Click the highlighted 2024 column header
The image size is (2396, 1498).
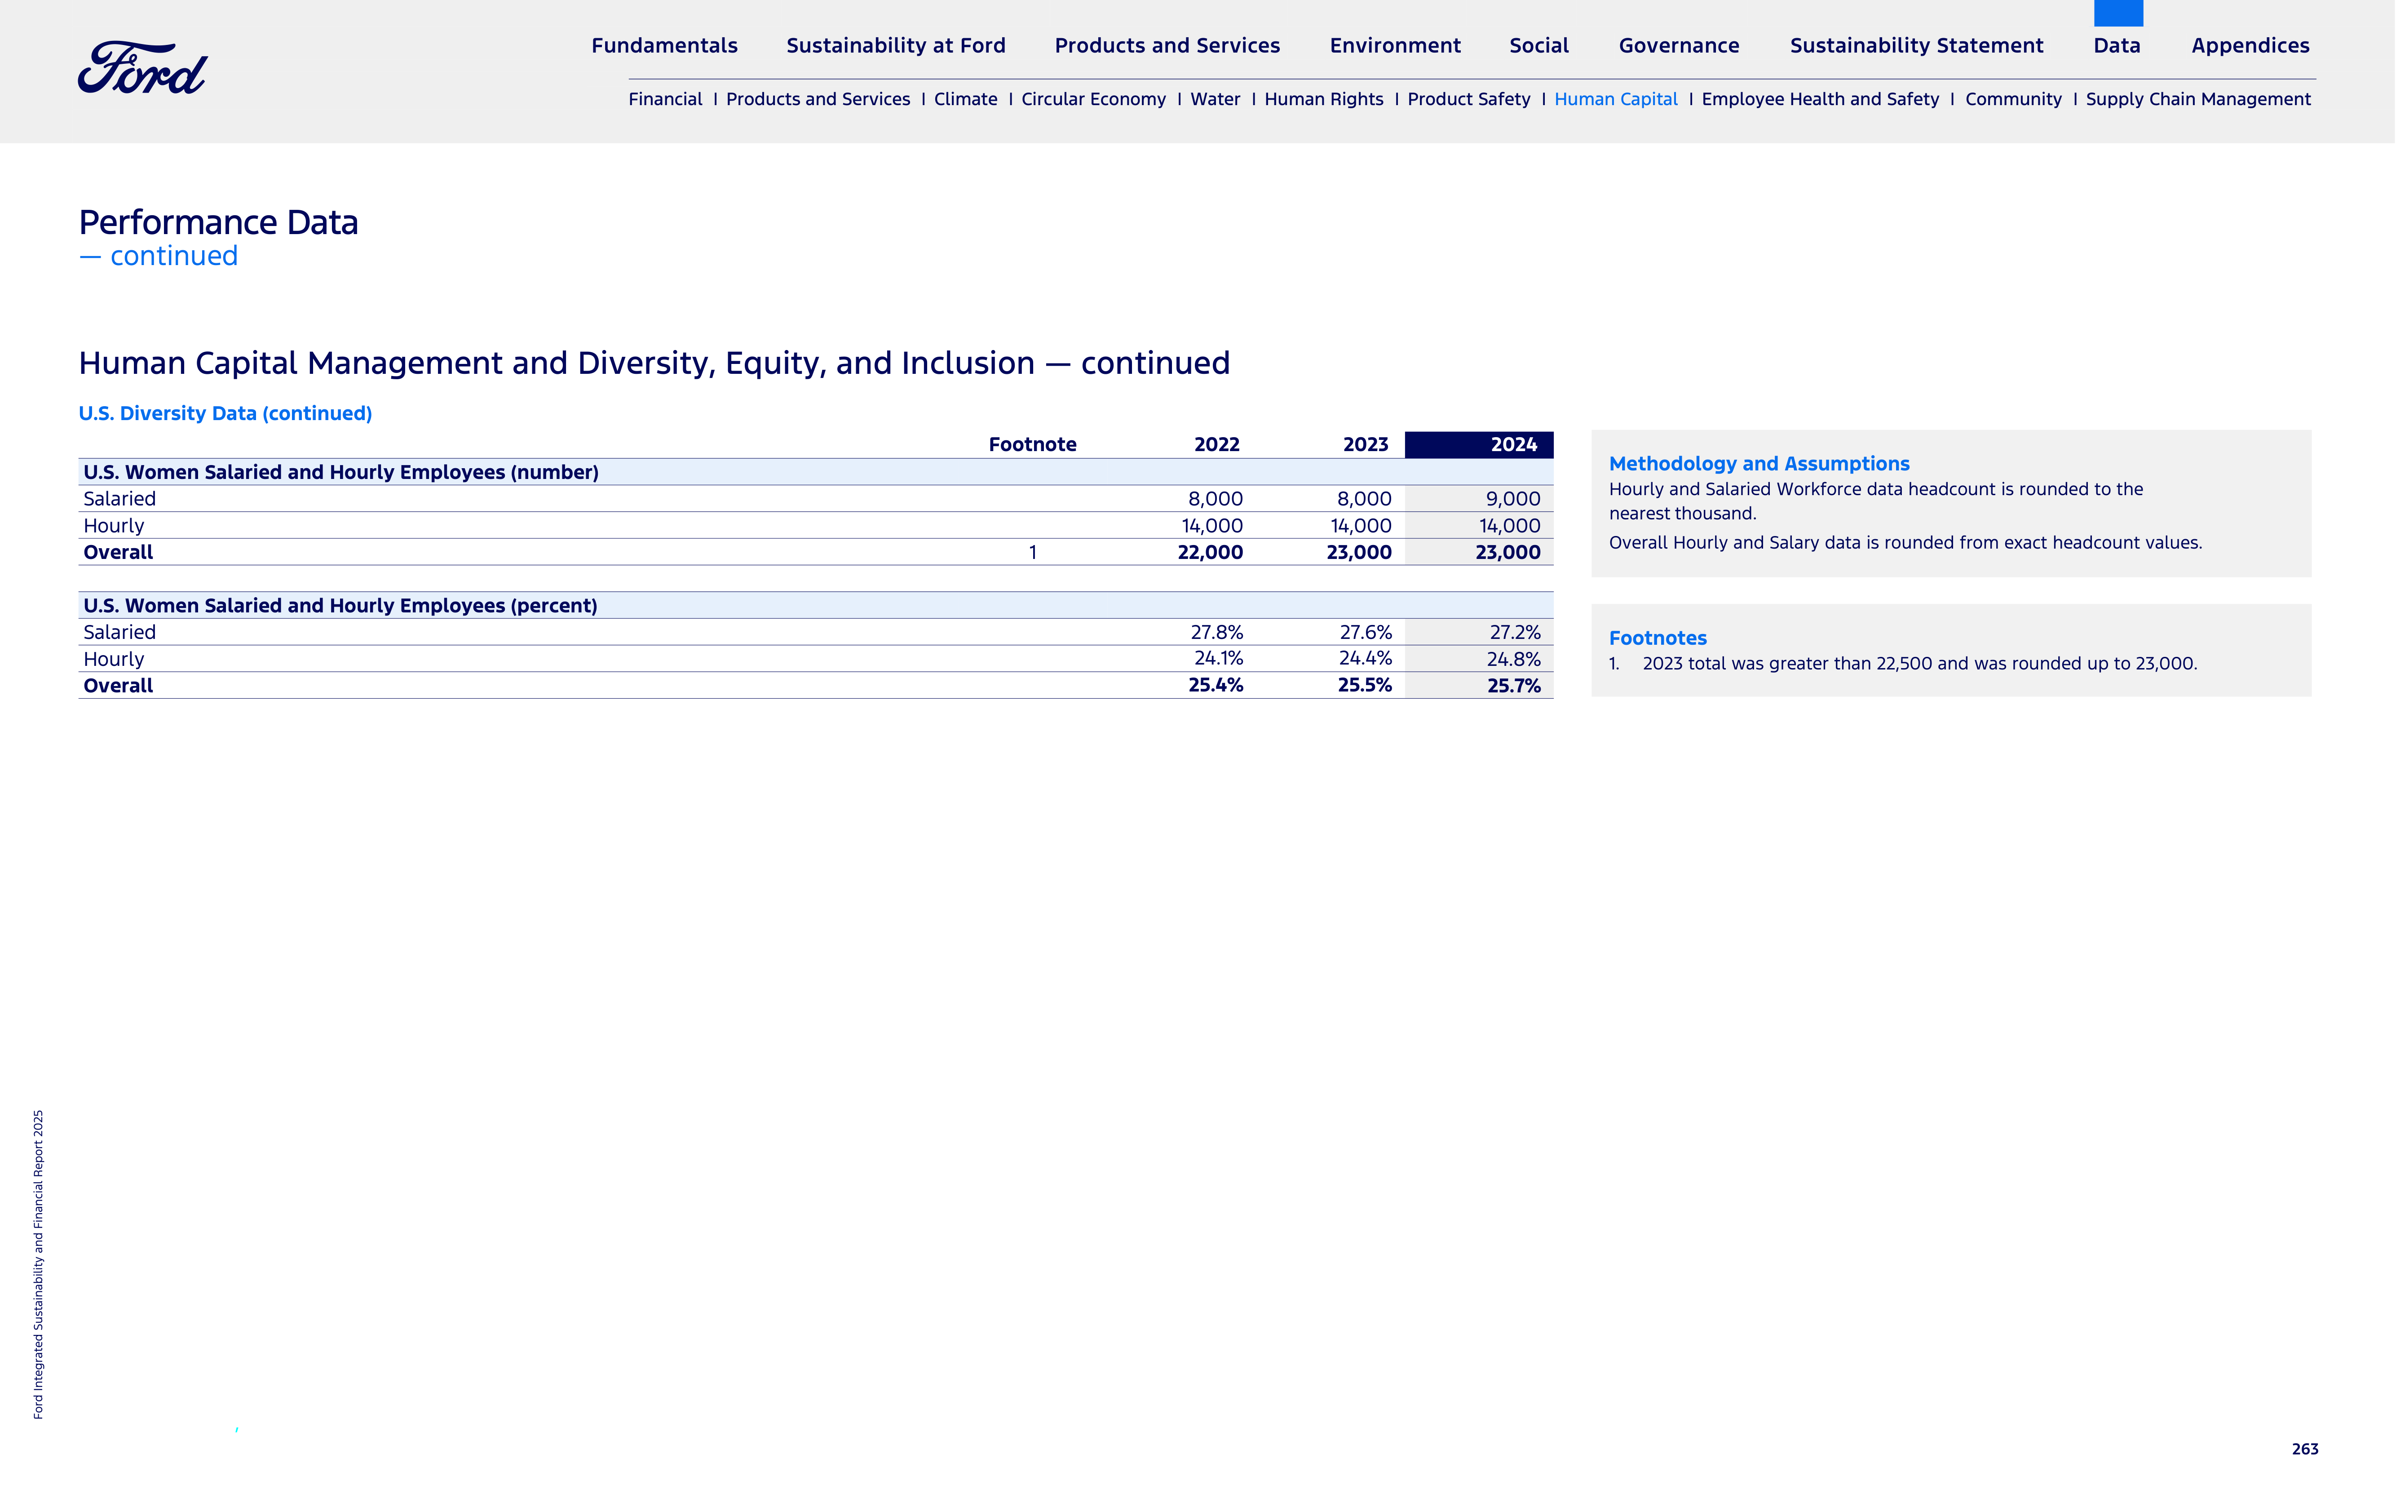1479,445
